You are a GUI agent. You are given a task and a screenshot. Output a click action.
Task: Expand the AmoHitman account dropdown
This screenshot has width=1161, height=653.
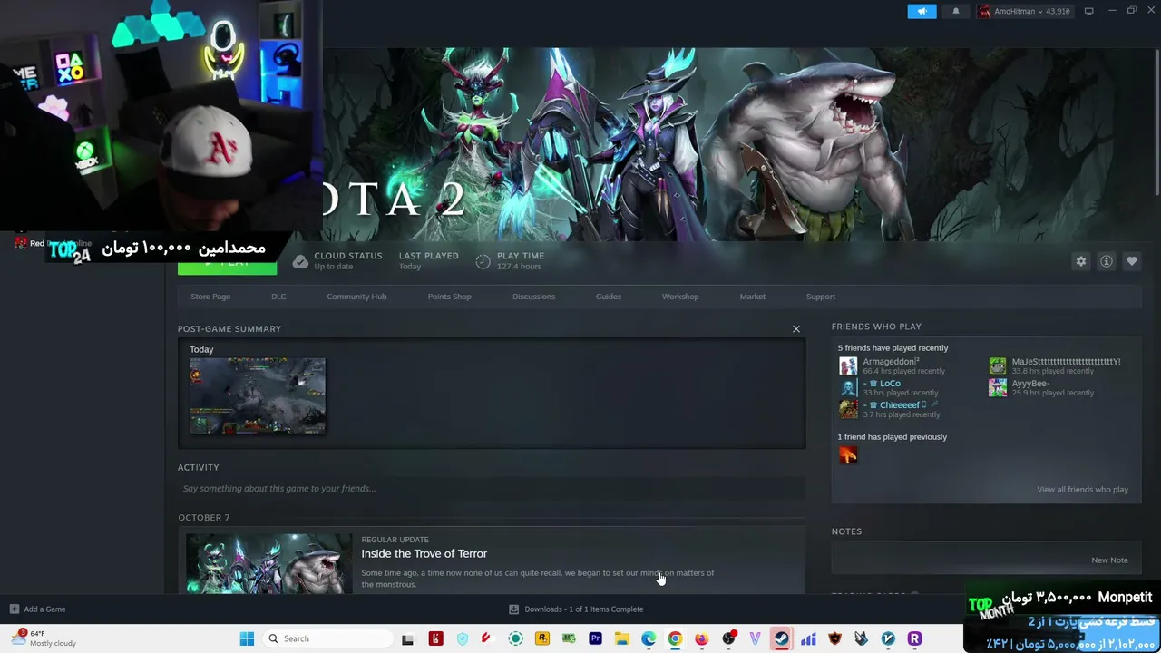tap(1024, 11)
